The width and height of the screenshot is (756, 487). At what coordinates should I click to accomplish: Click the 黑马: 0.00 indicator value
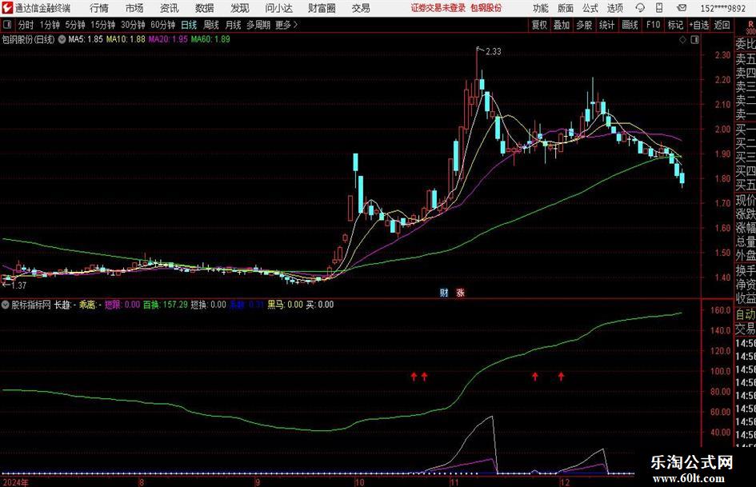click(286, 305)
